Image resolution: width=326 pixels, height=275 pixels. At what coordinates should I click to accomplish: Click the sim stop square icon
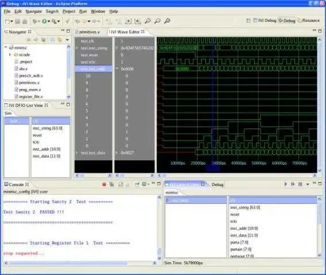[x=300, y=184]
